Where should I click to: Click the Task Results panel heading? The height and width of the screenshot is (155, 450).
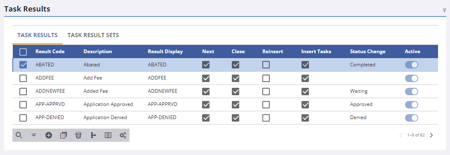27,9
